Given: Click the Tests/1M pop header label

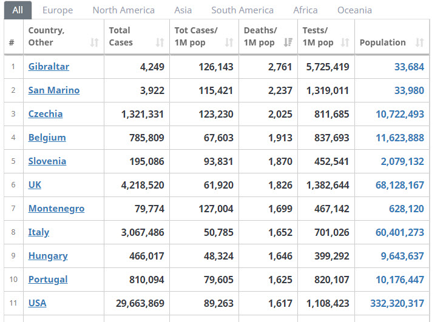Looking at the screenshot, I should (318, 36).
